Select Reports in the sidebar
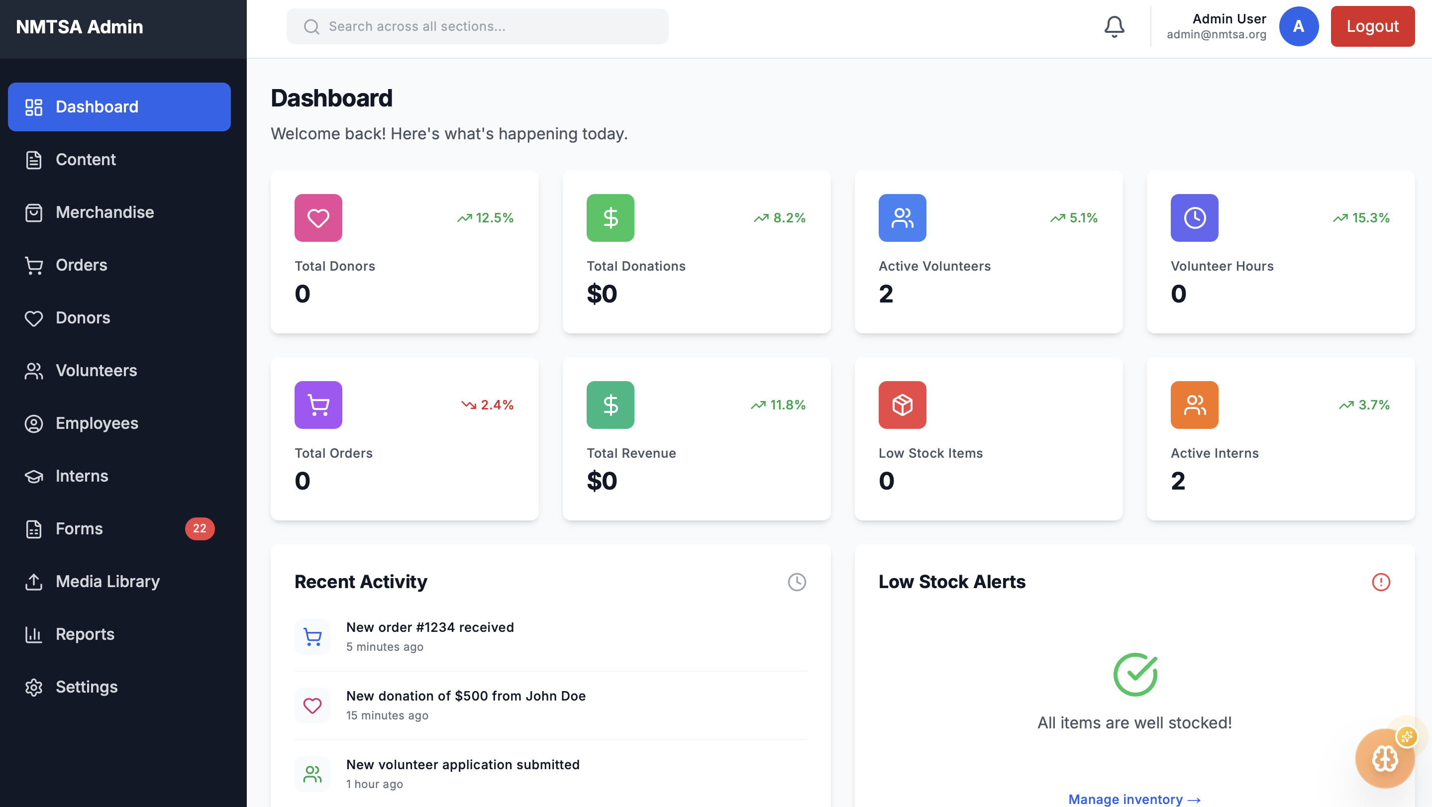This screenshot has width=1432, height=807. pyautogui.click(x=85, y=634)
